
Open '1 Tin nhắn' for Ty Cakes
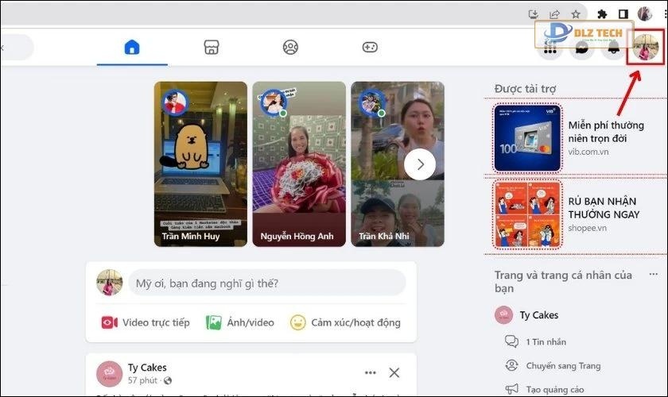pyautogui.click(x=546, y=341)
